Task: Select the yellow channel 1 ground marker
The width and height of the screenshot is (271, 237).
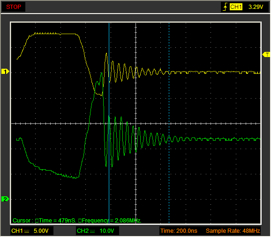Action: tap(5, 72)
